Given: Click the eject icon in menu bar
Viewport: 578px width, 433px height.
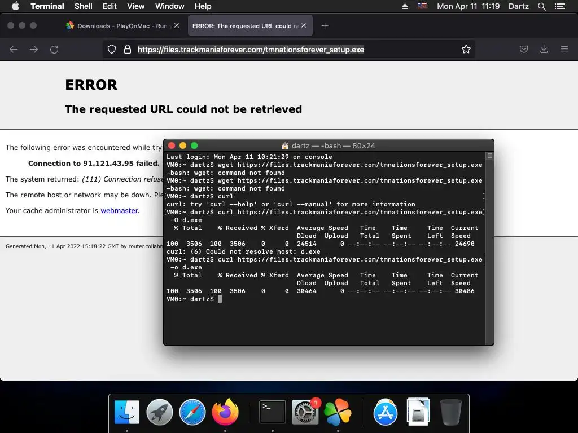Looking at the screenshot, I should 405,6.
